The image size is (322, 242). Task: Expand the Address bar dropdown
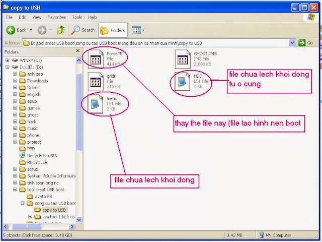click(292, 43)
